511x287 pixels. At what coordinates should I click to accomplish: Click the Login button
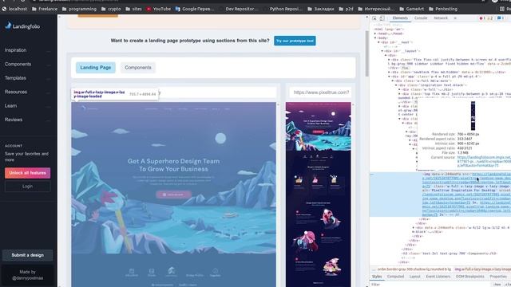(x=27, y=187)
